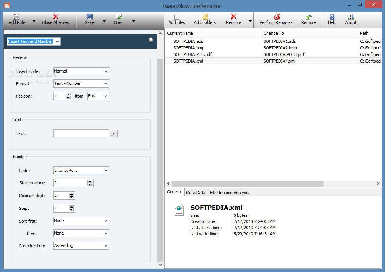
Task: Click SOFTPEDIA1.ads in Change To column
Action: point(279,41)
